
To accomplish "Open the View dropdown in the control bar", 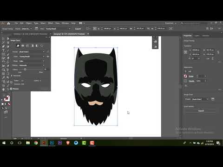I will 58,29.
